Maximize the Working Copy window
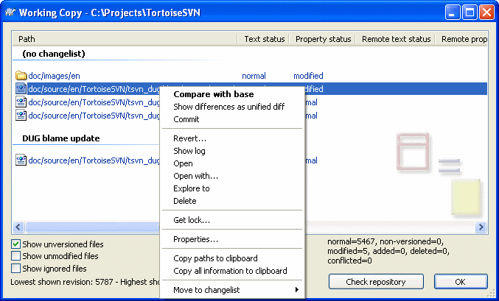The height and width of the screenshot is (301, 499). (470, 13)
